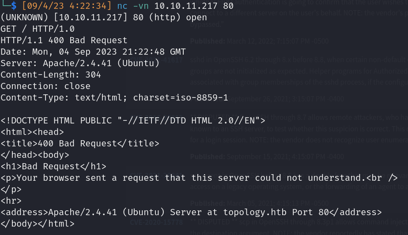Click the 'Content-Length: 304' header
The width and height of the screenshot is (408, 235).
coord(51,75)
